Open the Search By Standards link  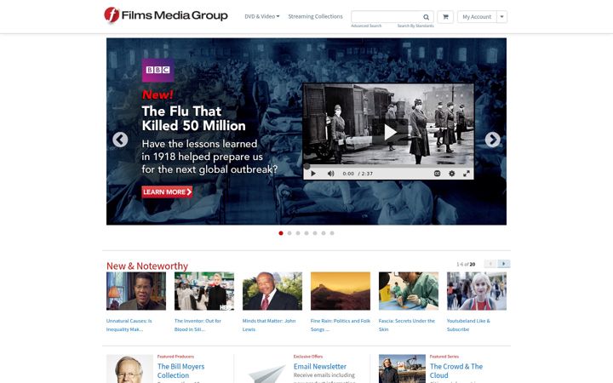[415, 26]
